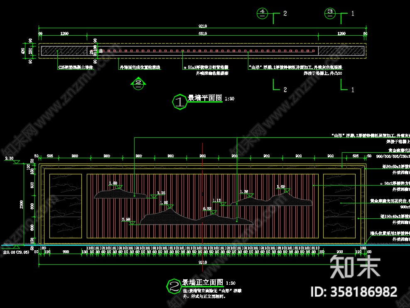Viewport: 410px width, 308px height.
Task: Click the C25 concrete wall annotation text
Action: tap(76, 67)
